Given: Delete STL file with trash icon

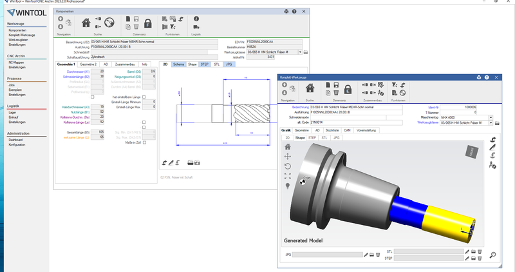Looking at the screenshot, I should pos(480,251).
